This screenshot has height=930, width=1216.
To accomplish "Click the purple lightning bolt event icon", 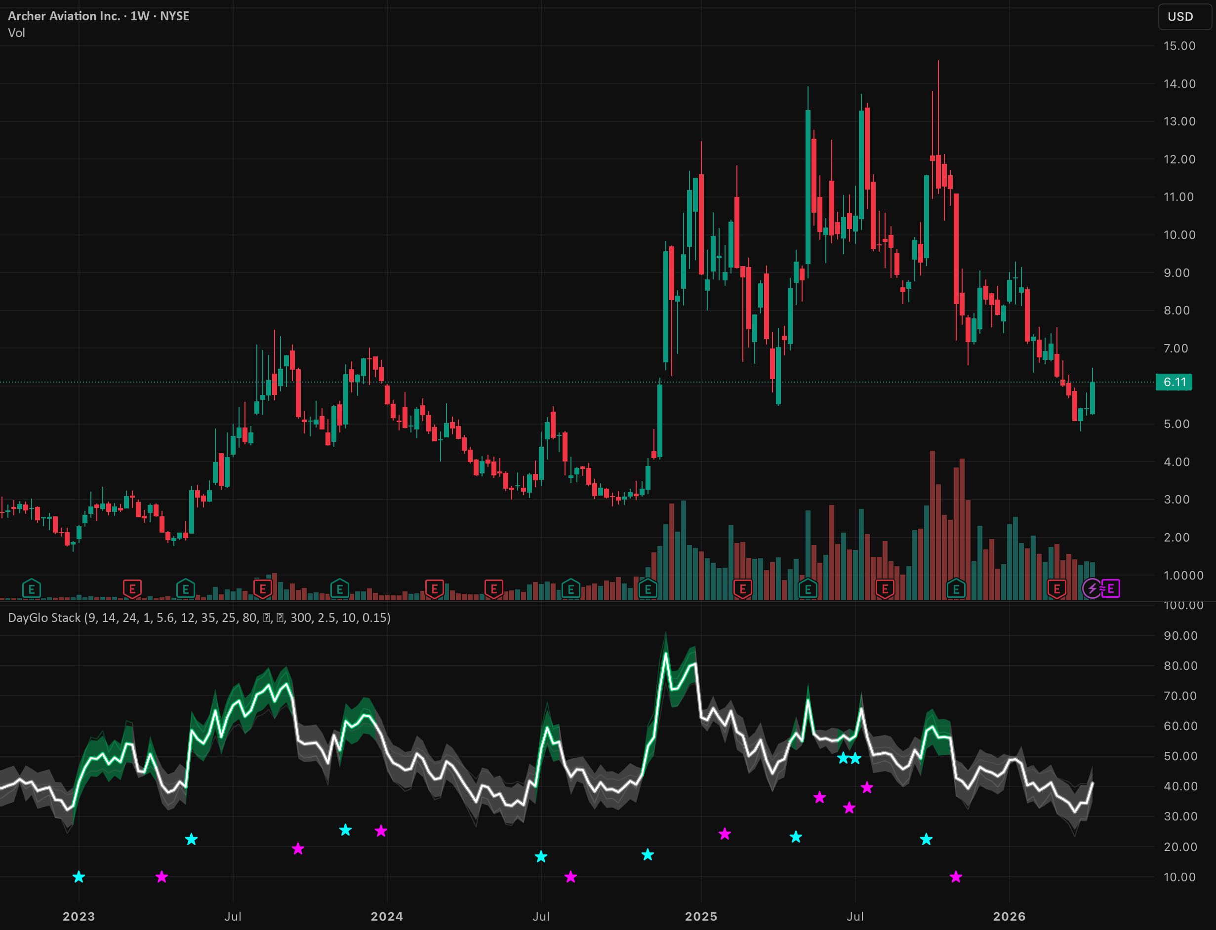I will pyautogui.click(x=1092, y=588).
